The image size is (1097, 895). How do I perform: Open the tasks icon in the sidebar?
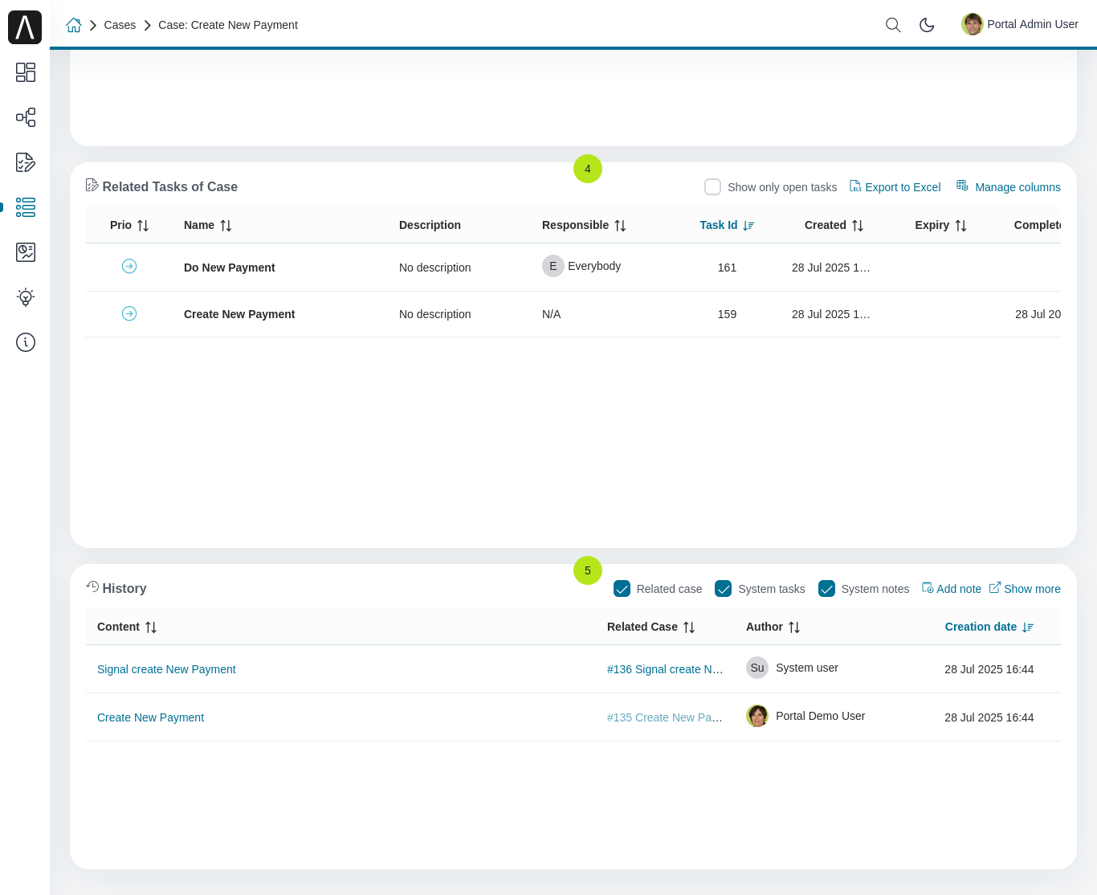point(26,162)
